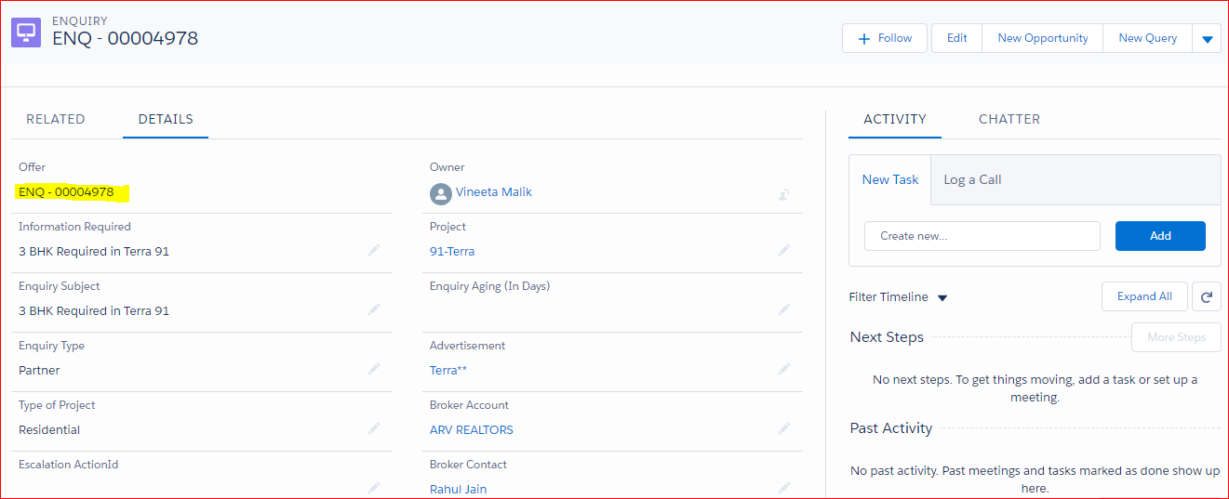Screen dimensions: 1229x499
Task: Click the pencil icon beside Enquiry Type
Action: click(x=374, y=370)
